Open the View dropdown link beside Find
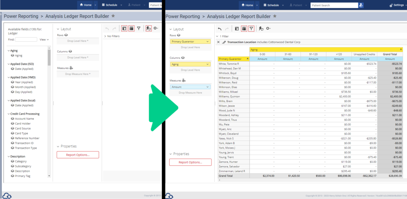Screen dimensions: 407x199 pos(44,40)
